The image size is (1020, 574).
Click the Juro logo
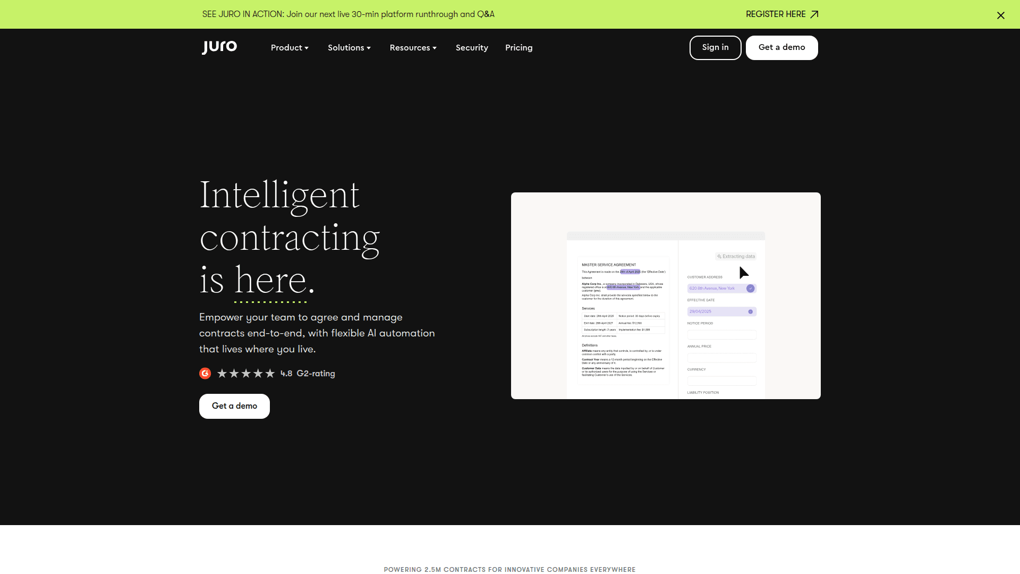219,47
